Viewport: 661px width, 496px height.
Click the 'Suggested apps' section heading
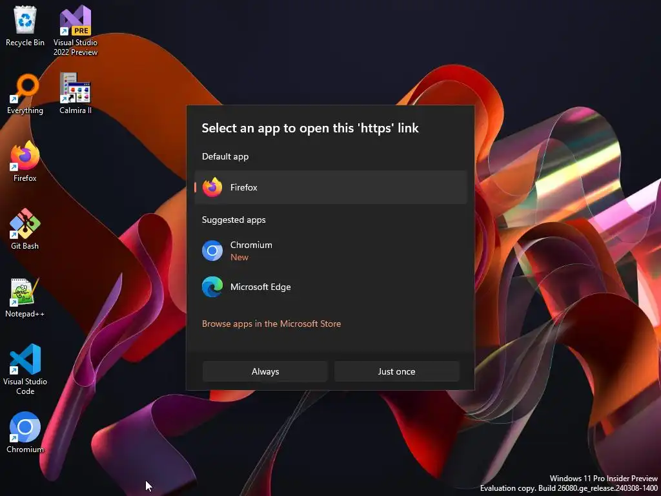click(x=234, y=220)
